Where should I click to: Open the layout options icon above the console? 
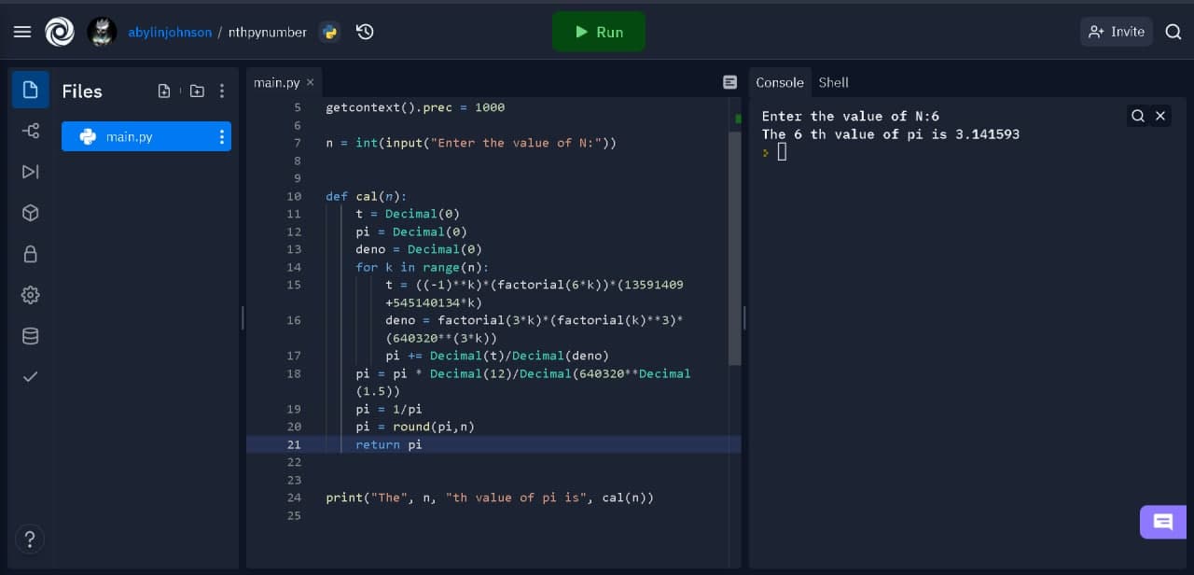729,82
